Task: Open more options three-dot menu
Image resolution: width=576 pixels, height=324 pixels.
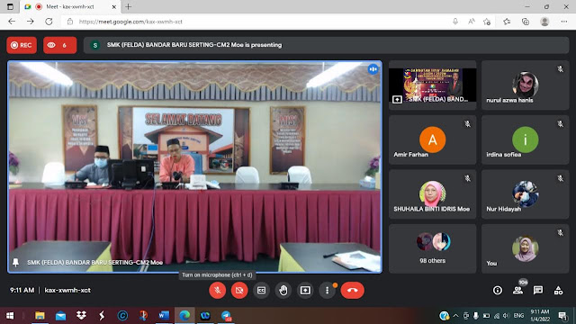Action: click(x=327, y=290)
